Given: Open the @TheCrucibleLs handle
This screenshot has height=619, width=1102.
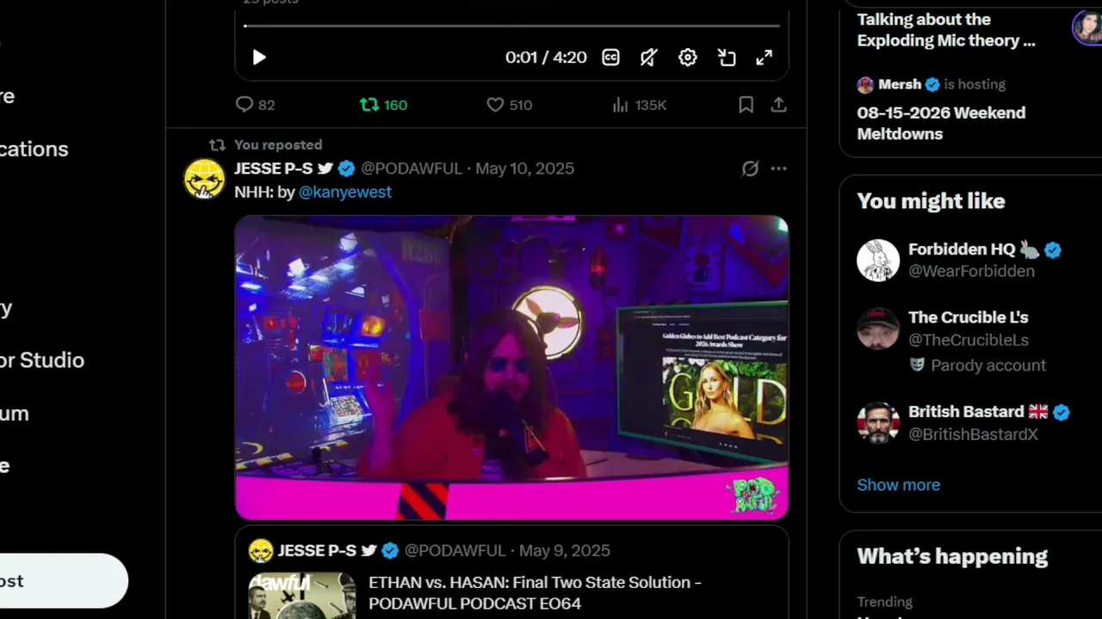Looking at the screenshot, I should [969, 340].
